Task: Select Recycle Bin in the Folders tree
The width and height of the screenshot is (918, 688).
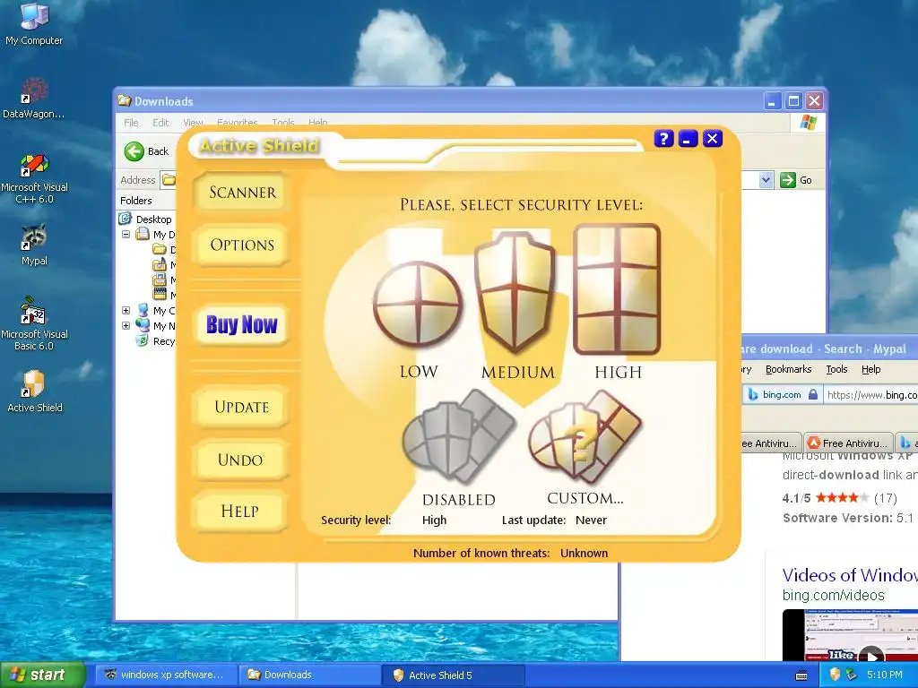Action: pos(156,341)
